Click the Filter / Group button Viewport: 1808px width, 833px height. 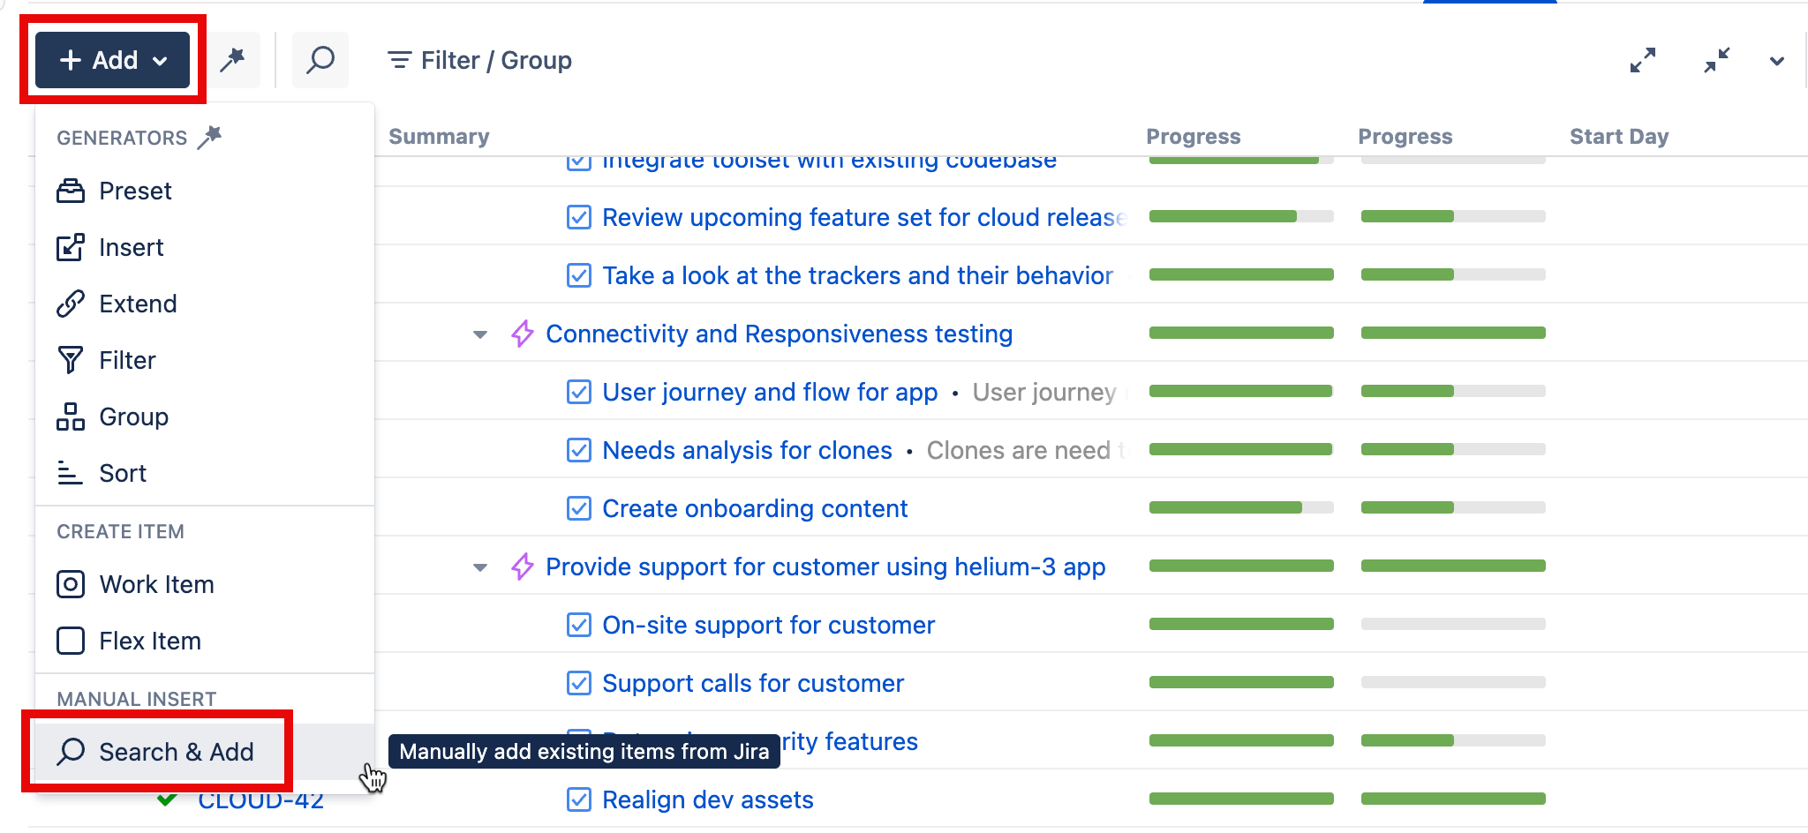coord(480,60)
